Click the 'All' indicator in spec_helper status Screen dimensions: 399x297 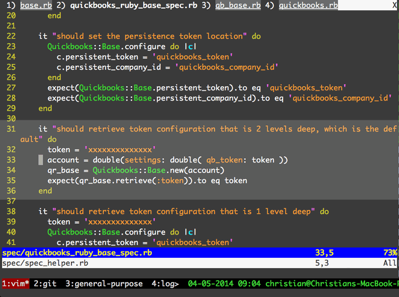click(390, 263)
